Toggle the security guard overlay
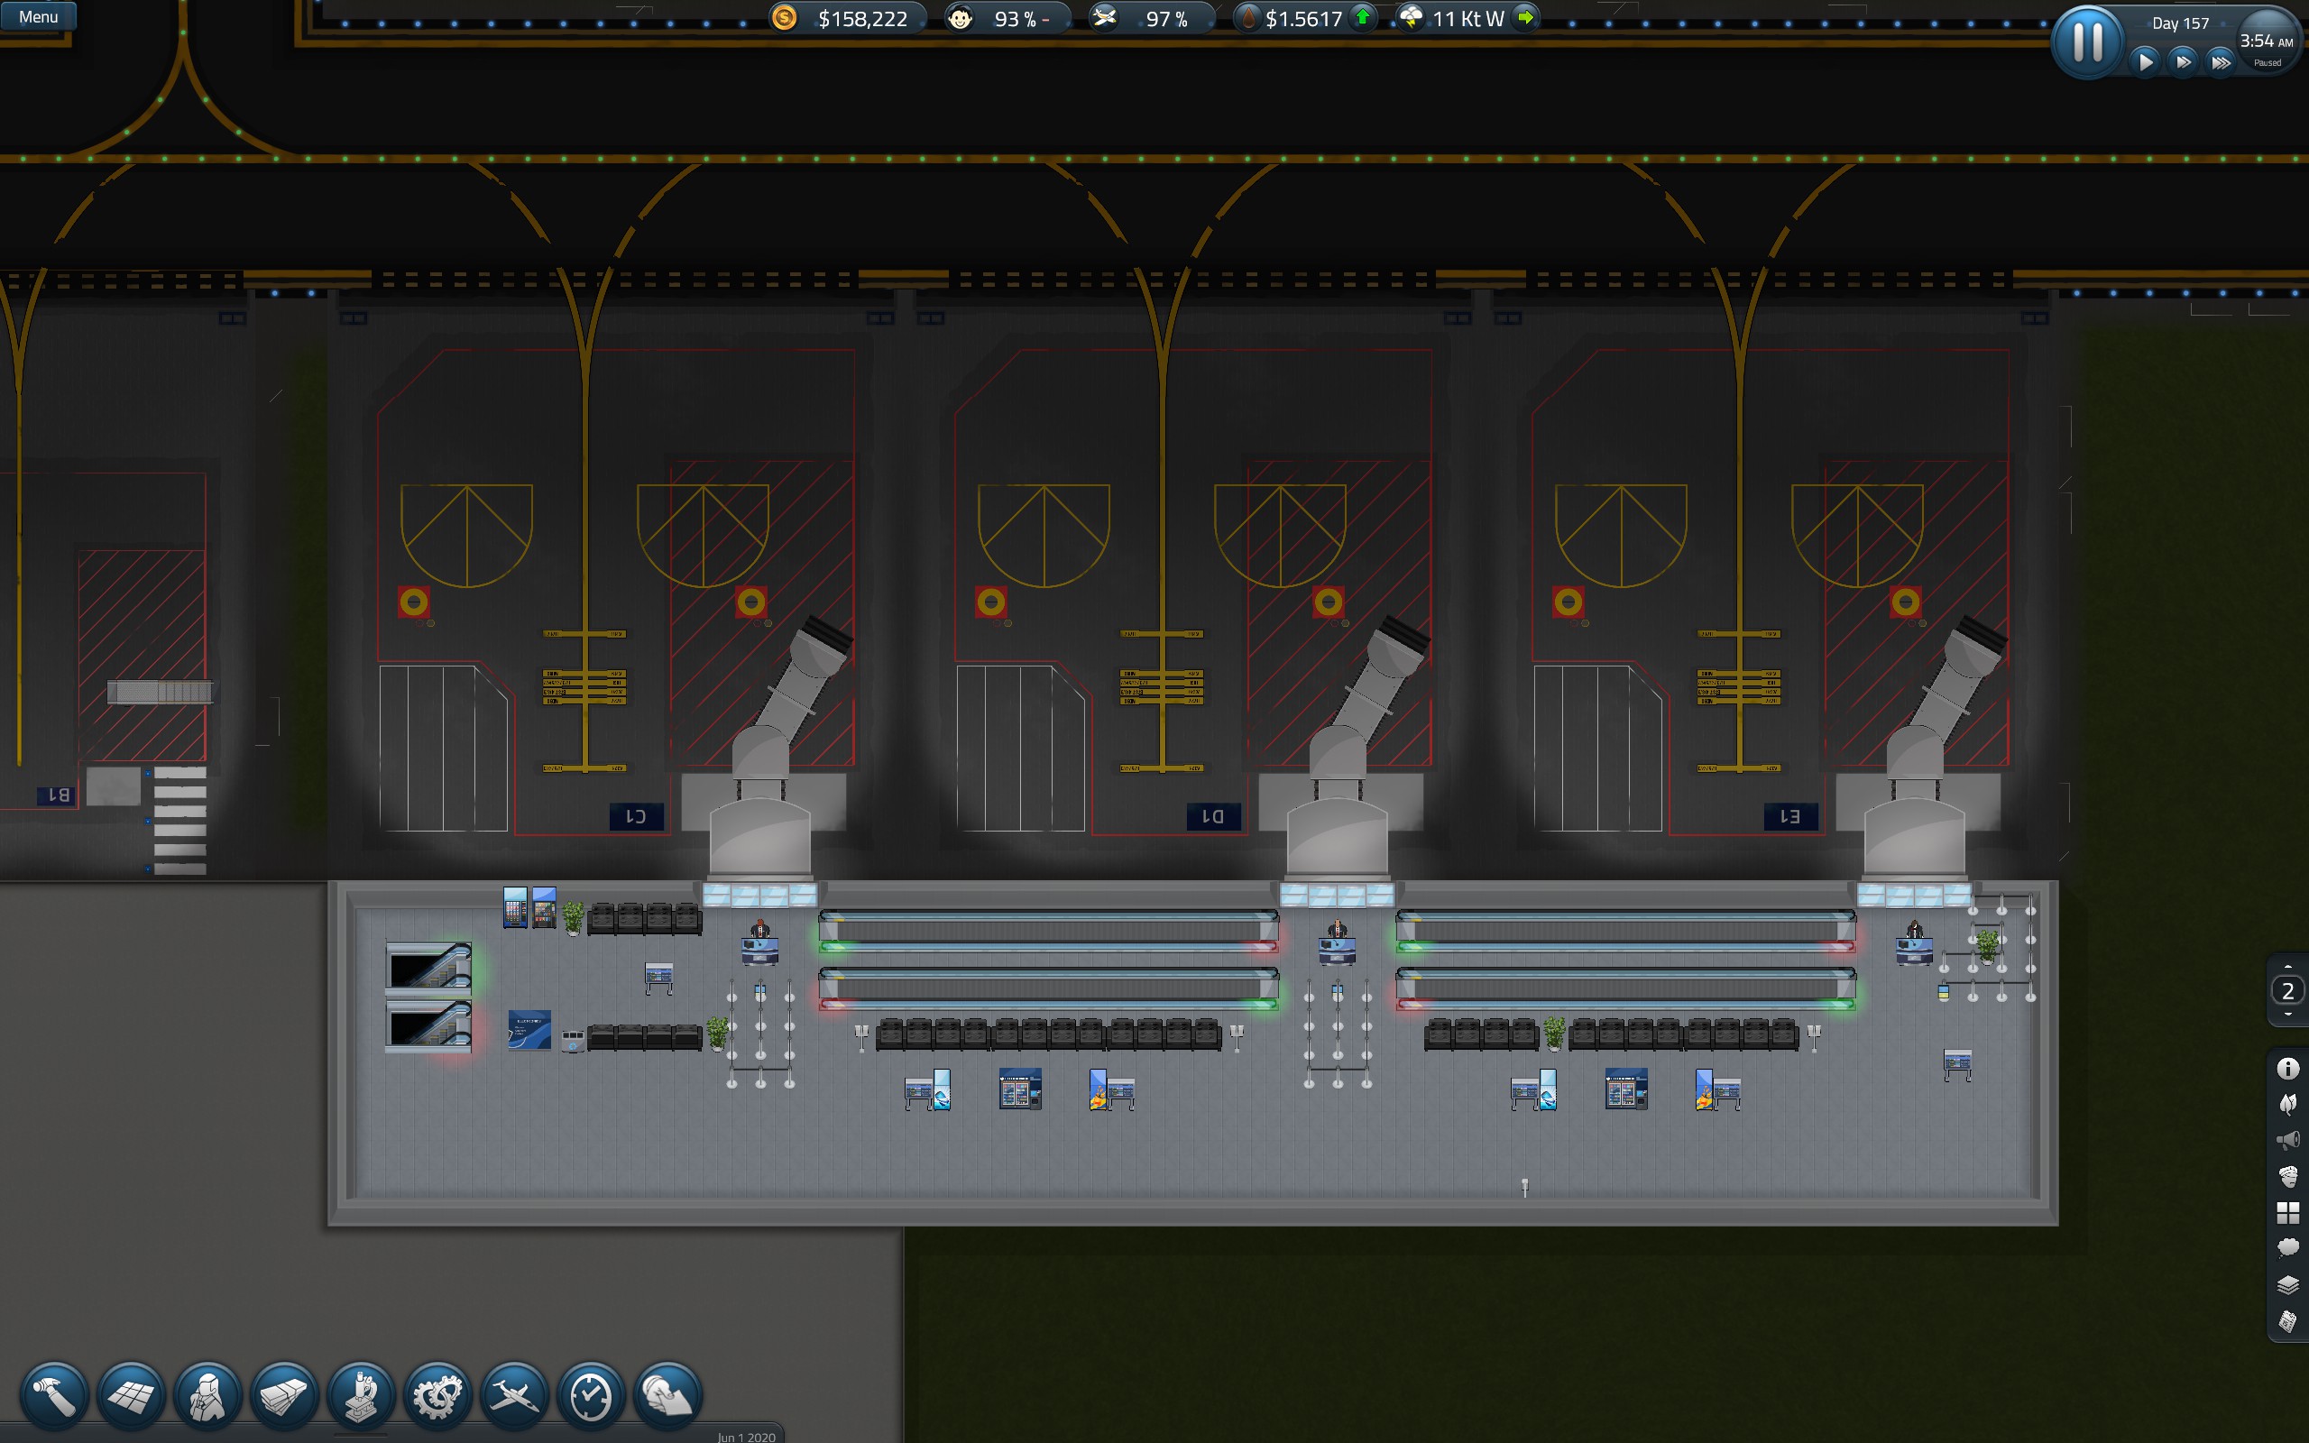This screenshot has height=1443, width=2309. (x=2287, y=1176)
